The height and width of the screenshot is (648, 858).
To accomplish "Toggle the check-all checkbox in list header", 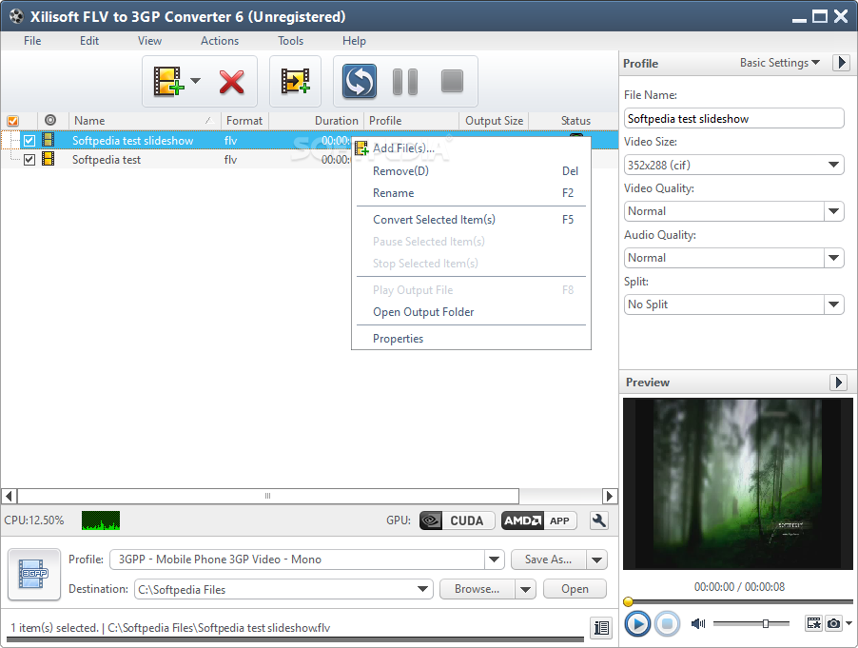I will pos(13,121).
